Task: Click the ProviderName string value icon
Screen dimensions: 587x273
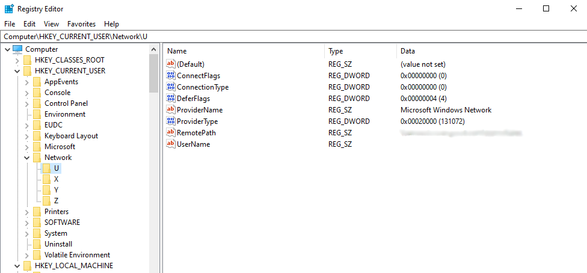Action: click(170, 110)
